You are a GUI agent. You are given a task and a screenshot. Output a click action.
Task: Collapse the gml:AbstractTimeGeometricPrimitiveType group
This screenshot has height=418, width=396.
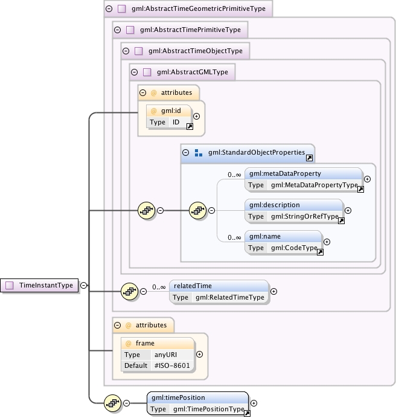click(x=109, y=8)
